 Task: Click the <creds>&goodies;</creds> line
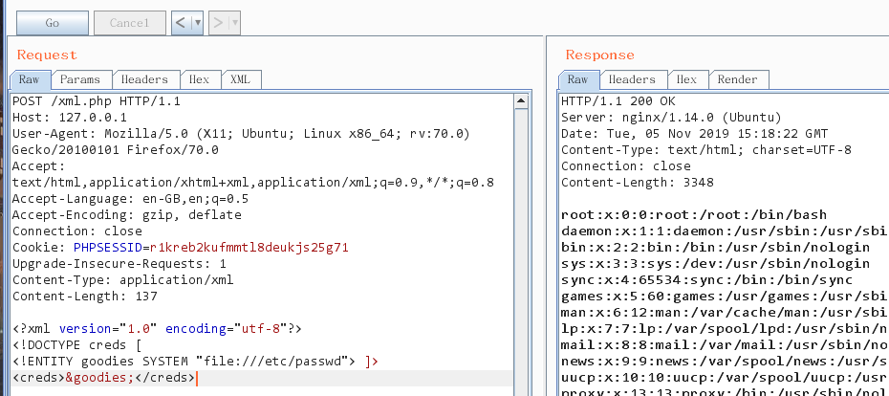tap(104, 377)
